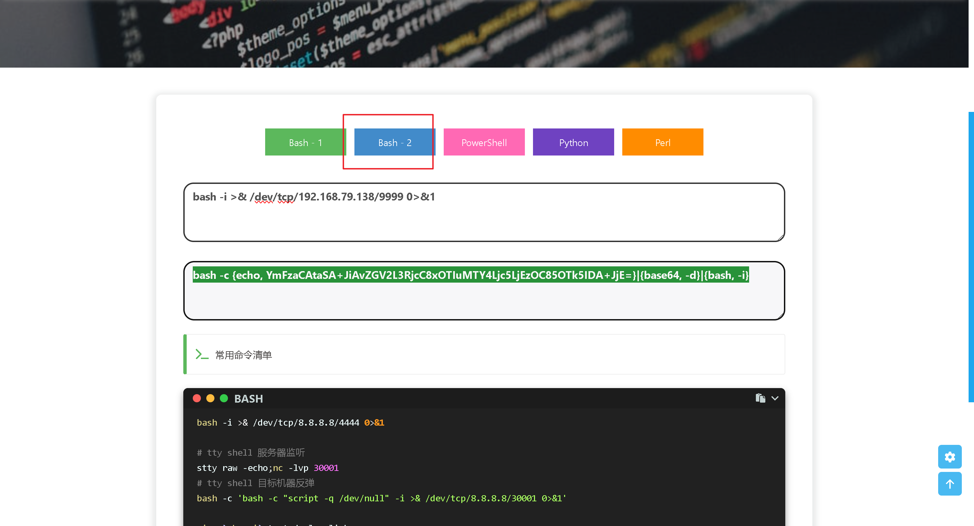This screenshot has width=974, height=526.
Task: Select the Bash - 2 tab
Action: point(395,142)
